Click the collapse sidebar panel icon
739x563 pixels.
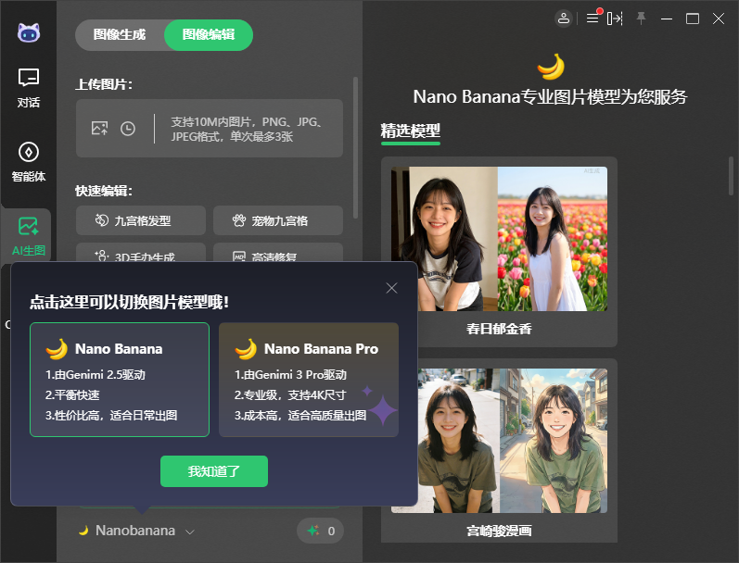click(615, 19)
